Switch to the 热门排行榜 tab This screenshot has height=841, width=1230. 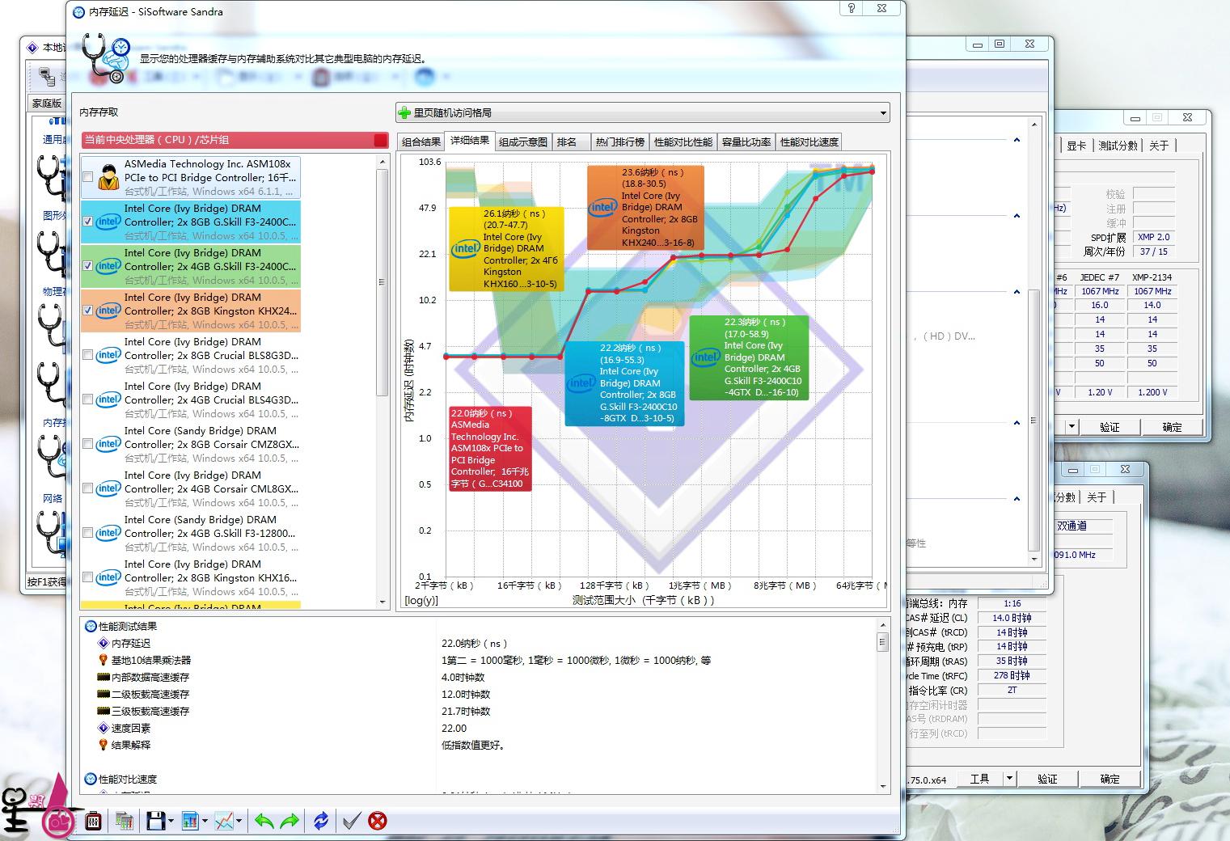(x=620, y=142)
